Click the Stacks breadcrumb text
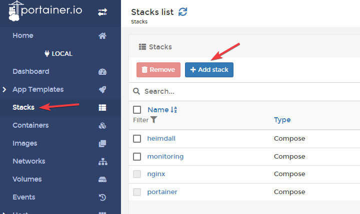360x214 pixels. click(x=139, y=22)
